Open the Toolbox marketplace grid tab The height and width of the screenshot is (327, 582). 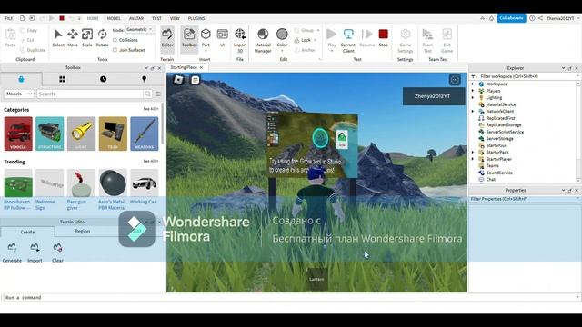point(62,79)
